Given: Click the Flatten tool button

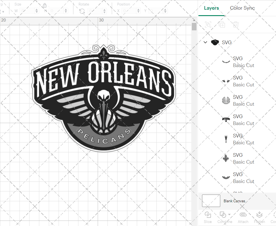Looking at the screenshot, I should coord(259,217).
